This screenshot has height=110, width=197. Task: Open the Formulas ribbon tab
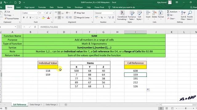(x=42, y=7)
